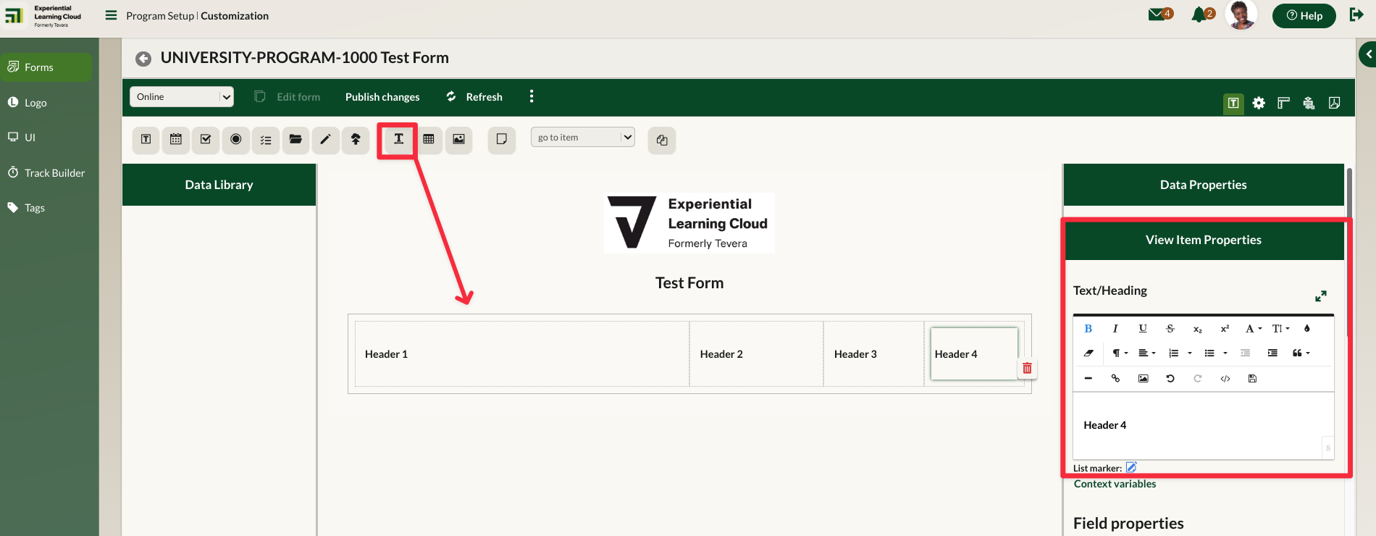1376x536 pixels.
Task: Toggle underline formatting
Action: (x=1143, y=328)
